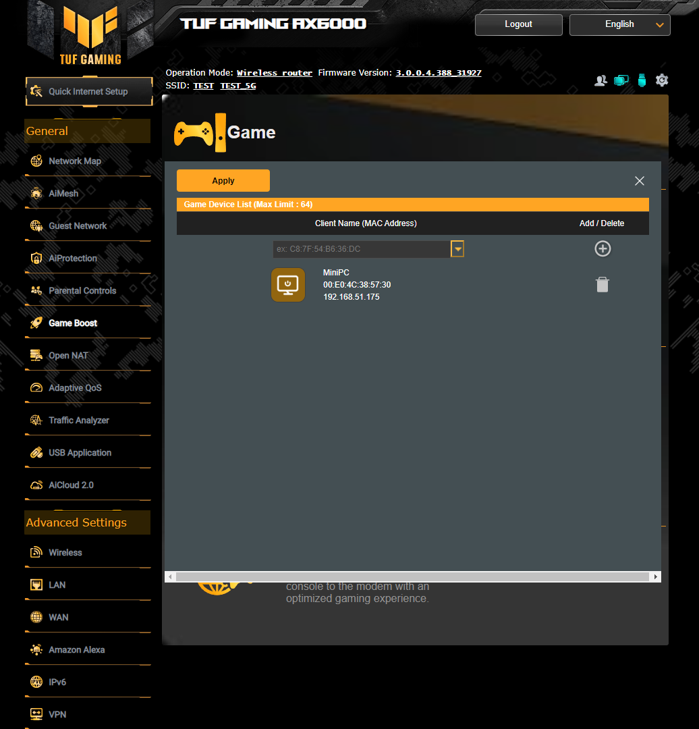Click the MiniPC client name
Viewport: 699px width, 729px height.
tap(336, 273)
